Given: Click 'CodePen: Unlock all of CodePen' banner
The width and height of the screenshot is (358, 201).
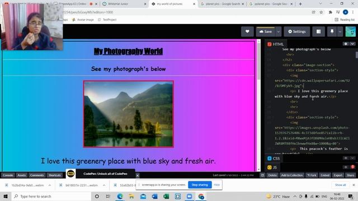Looking at the screenshot, I should pyautogui.click(x=106, y=174).
